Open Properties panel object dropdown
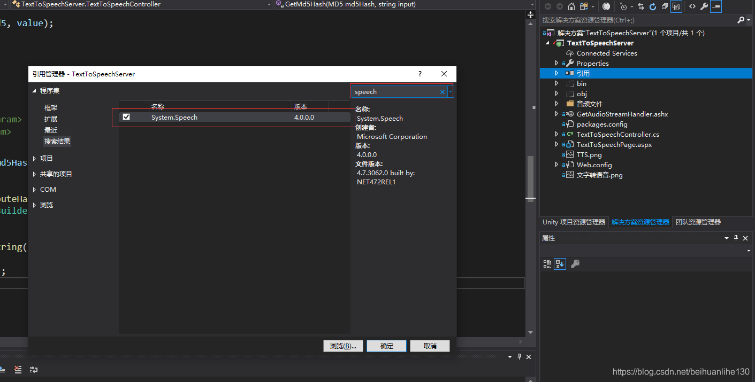755x382 pixels. coord(749,251)
